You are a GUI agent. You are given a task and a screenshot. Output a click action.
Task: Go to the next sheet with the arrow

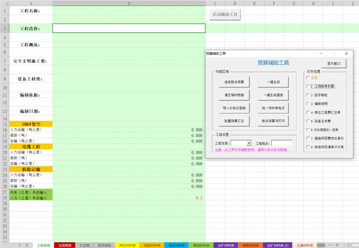coord(19,245)
